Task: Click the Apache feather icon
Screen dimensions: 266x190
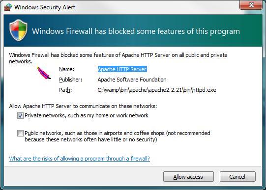Action: [44, 73]
